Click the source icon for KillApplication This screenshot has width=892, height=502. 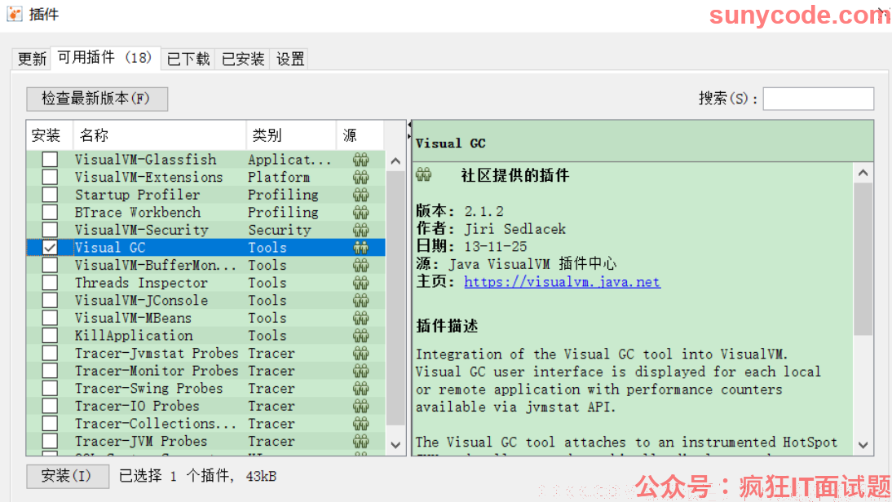360,336
